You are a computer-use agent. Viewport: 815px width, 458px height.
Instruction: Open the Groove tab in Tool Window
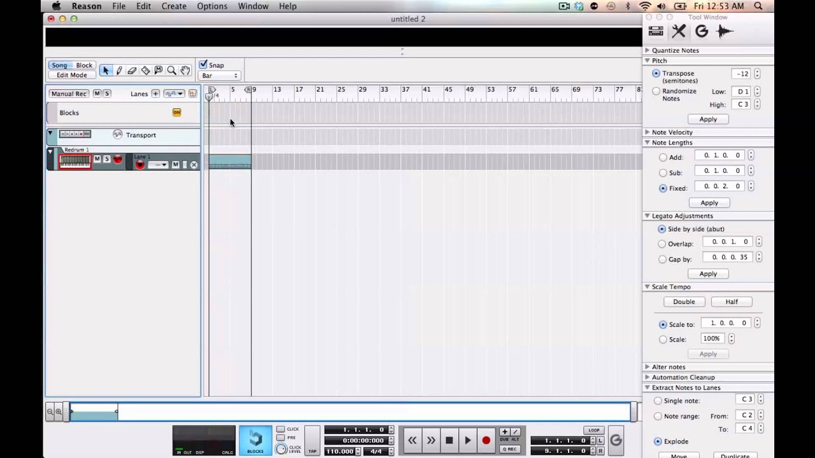(x=702, y=31)
